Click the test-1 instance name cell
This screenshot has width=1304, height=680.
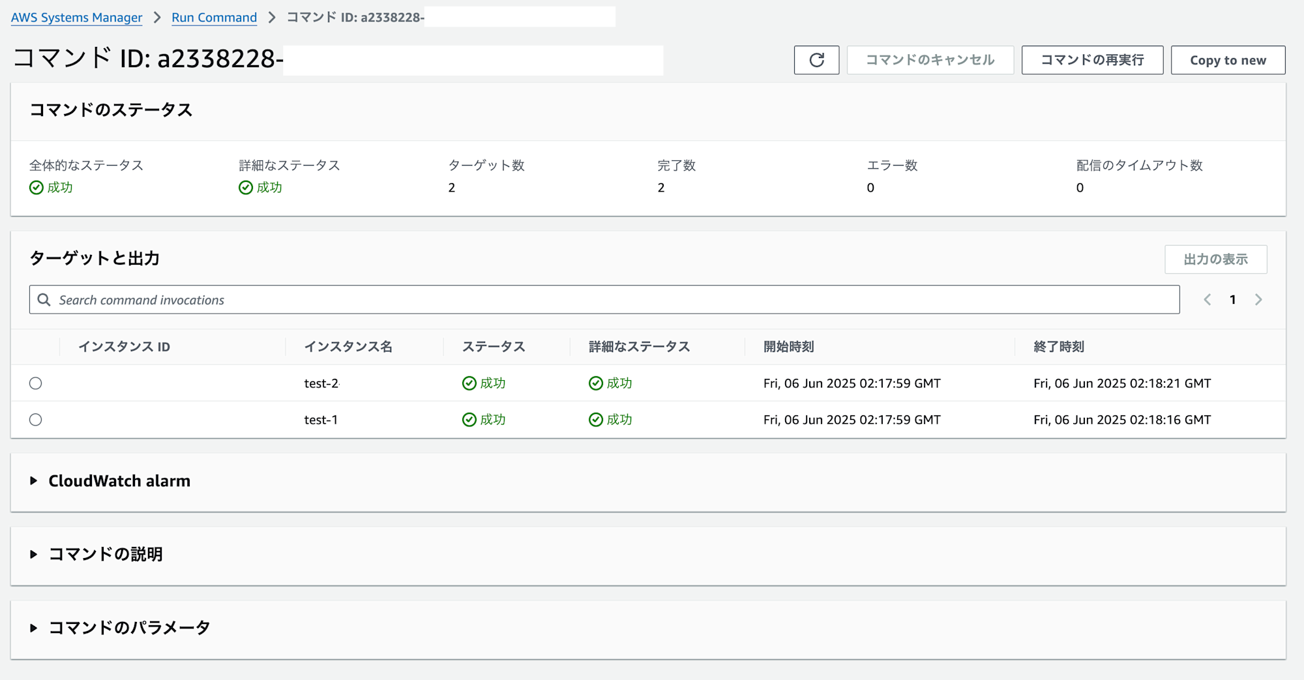321,420
